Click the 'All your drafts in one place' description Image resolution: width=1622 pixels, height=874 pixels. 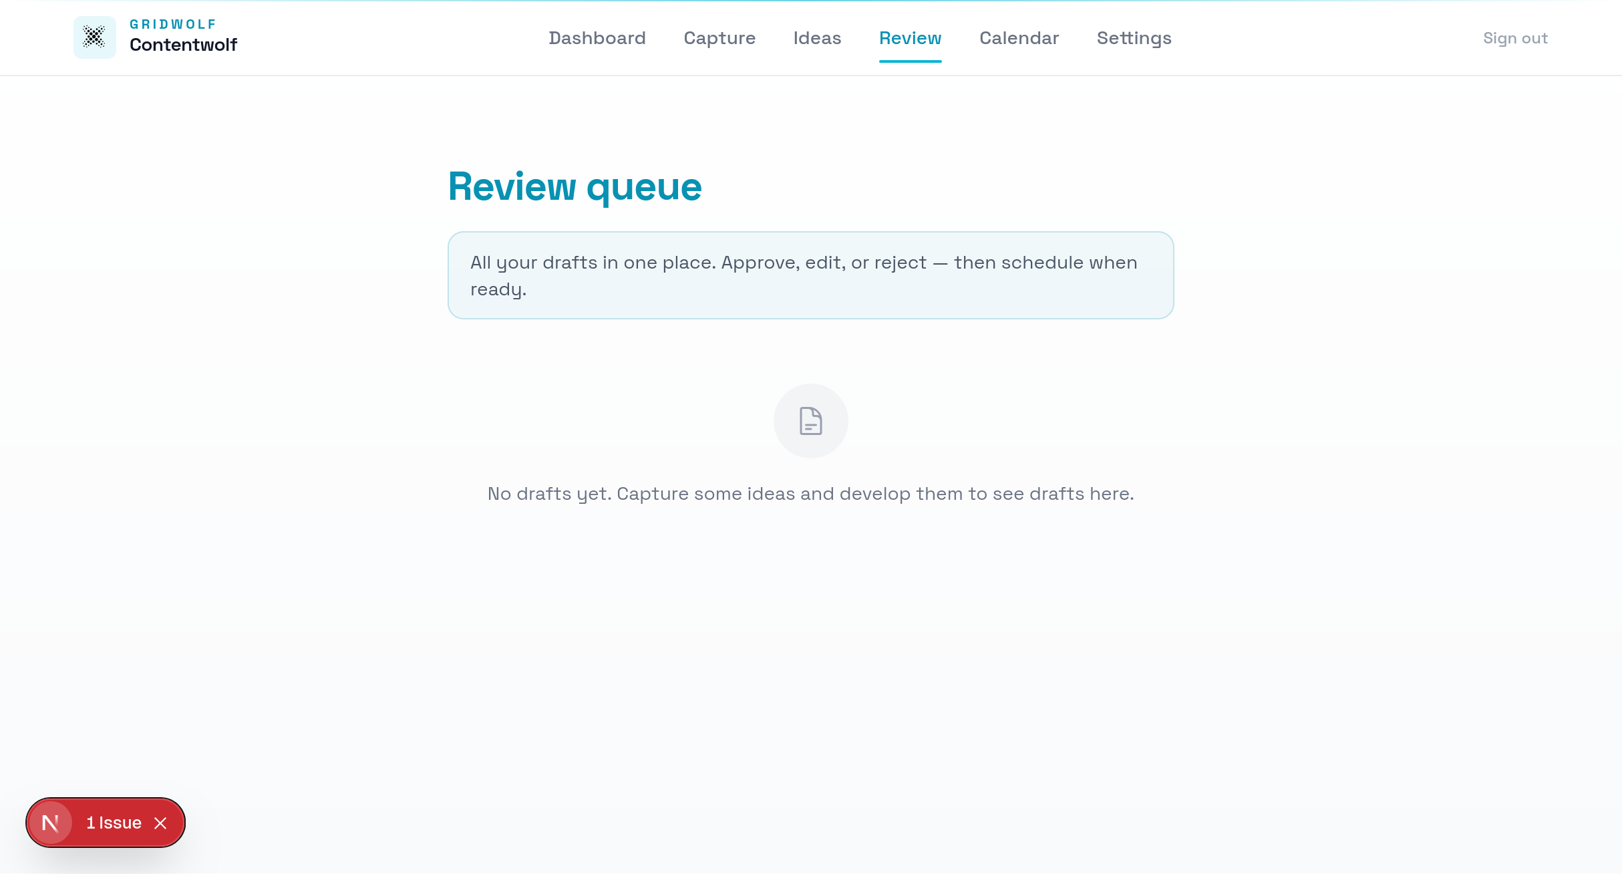pyautogui.click(x=811, y=275)
